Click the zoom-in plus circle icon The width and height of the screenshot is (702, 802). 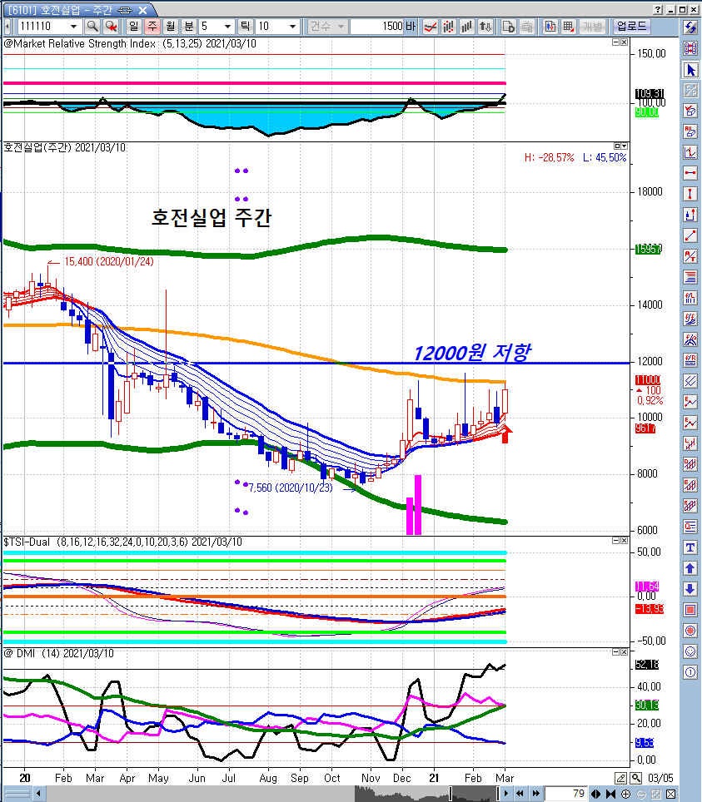pyautogui.click(x=625, y=794)
